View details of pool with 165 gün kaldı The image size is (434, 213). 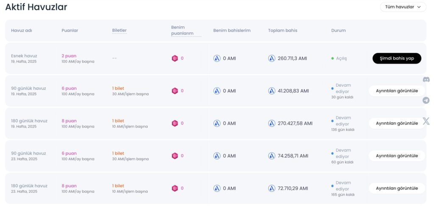tap(397, 188)
